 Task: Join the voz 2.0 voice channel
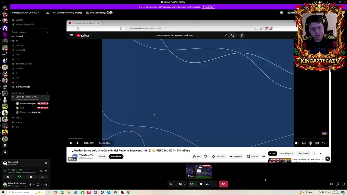pyautogui.click(x=19, y=118)
